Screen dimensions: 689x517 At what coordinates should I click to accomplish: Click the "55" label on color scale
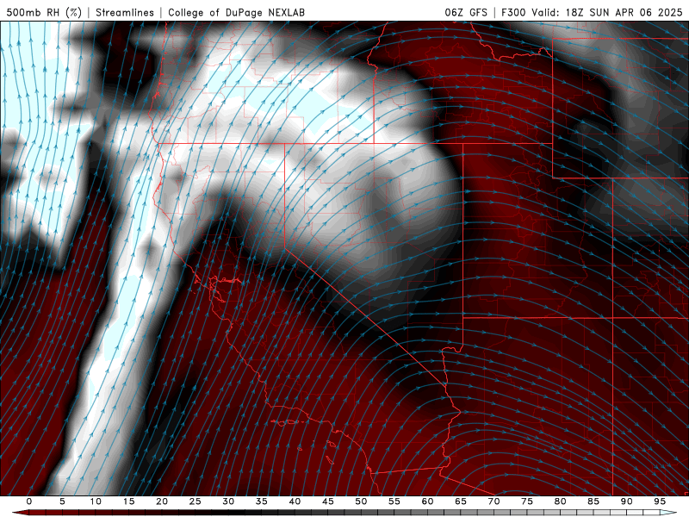click(x=394, y=501)
